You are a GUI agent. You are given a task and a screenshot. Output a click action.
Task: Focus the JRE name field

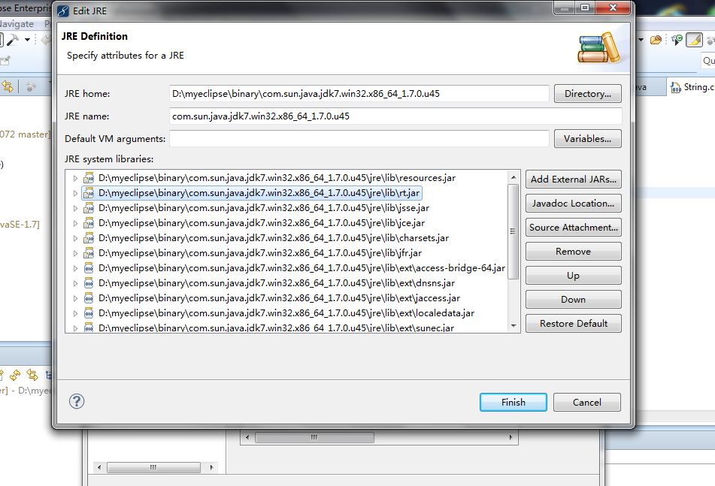(395, 116)
